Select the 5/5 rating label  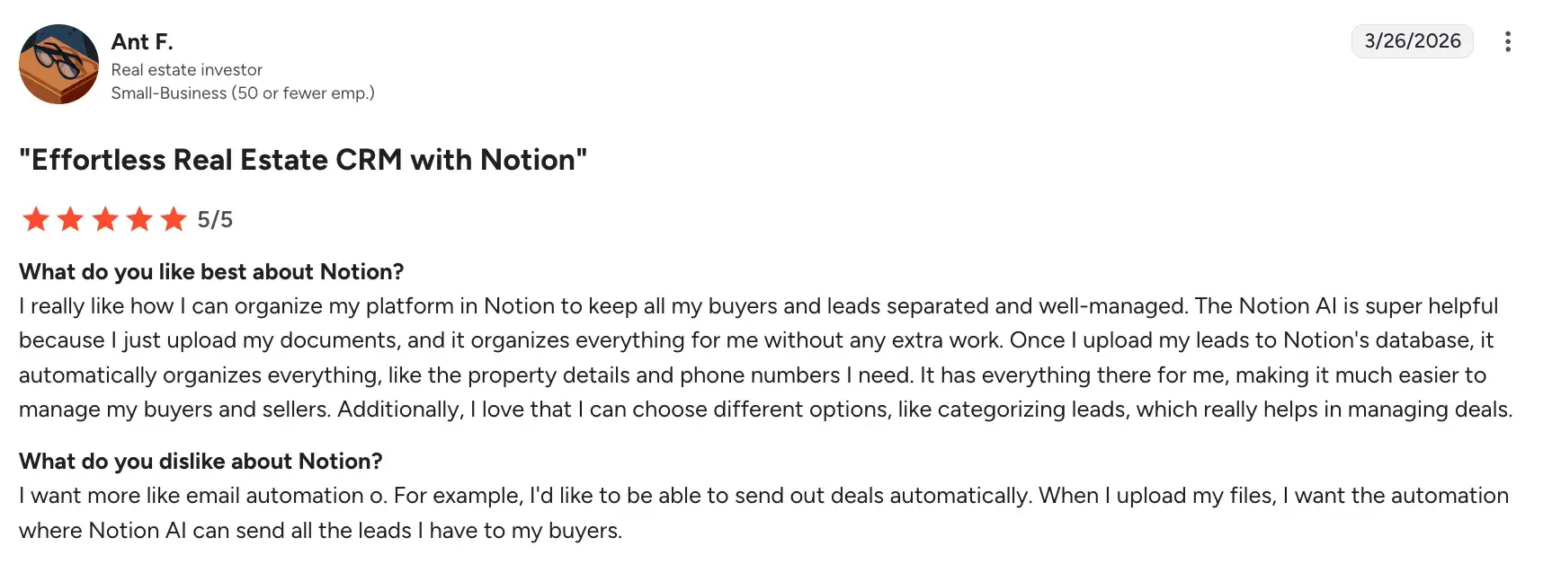[214, 218]
